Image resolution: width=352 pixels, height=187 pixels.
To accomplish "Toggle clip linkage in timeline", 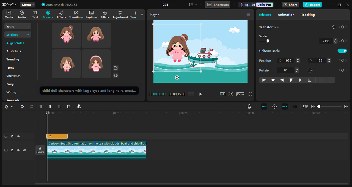I will click(285, 107).
